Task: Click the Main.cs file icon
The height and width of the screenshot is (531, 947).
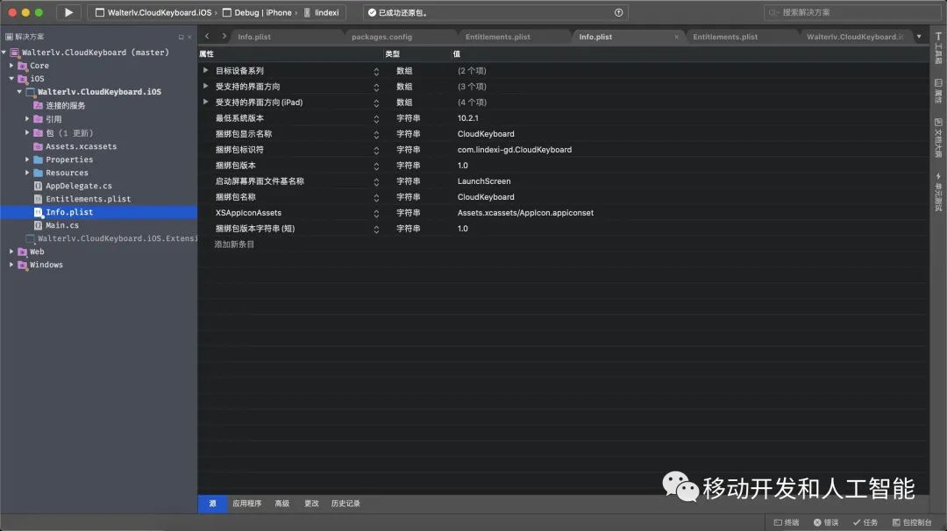Action: [38, 225]
